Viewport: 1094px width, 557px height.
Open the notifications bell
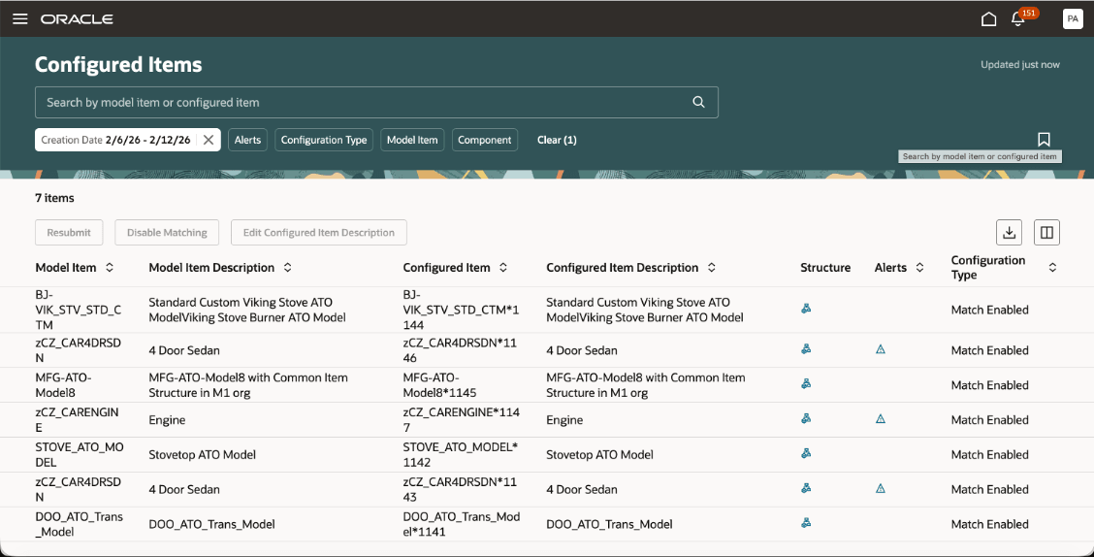pyautogui.click(x=1017, y=19)
